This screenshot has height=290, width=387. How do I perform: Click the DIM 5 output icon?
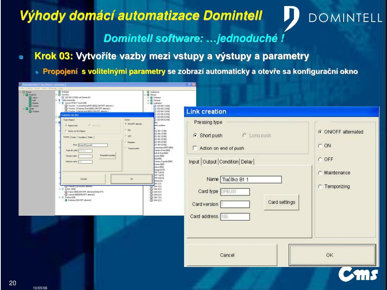[152, 192]
